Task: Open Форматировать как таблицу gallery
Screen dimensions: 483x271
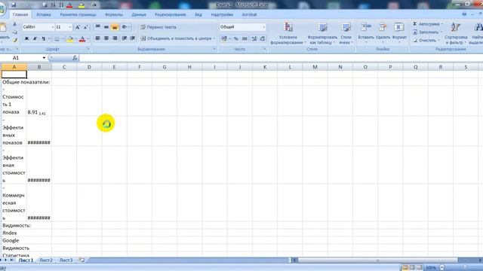Action: pyautogui.click(x=322, y=33)
